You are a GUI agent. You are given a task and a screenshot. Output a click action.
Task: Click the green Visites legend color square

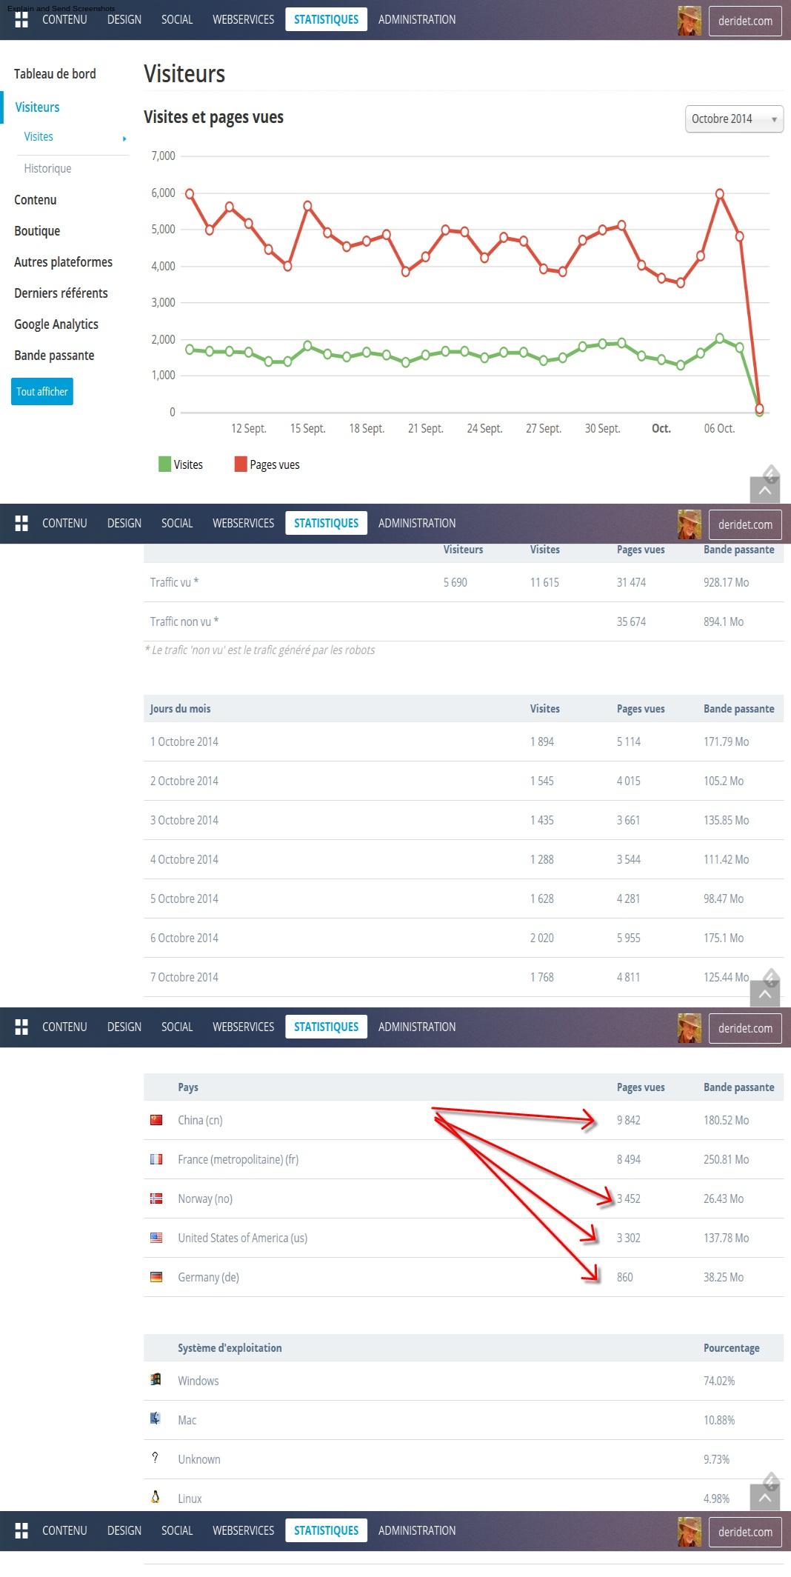[164, 464]
